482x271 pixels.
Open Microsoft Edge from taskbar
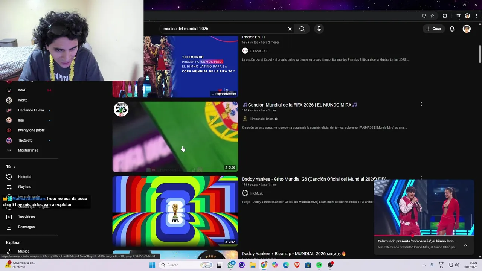point(286,265)
